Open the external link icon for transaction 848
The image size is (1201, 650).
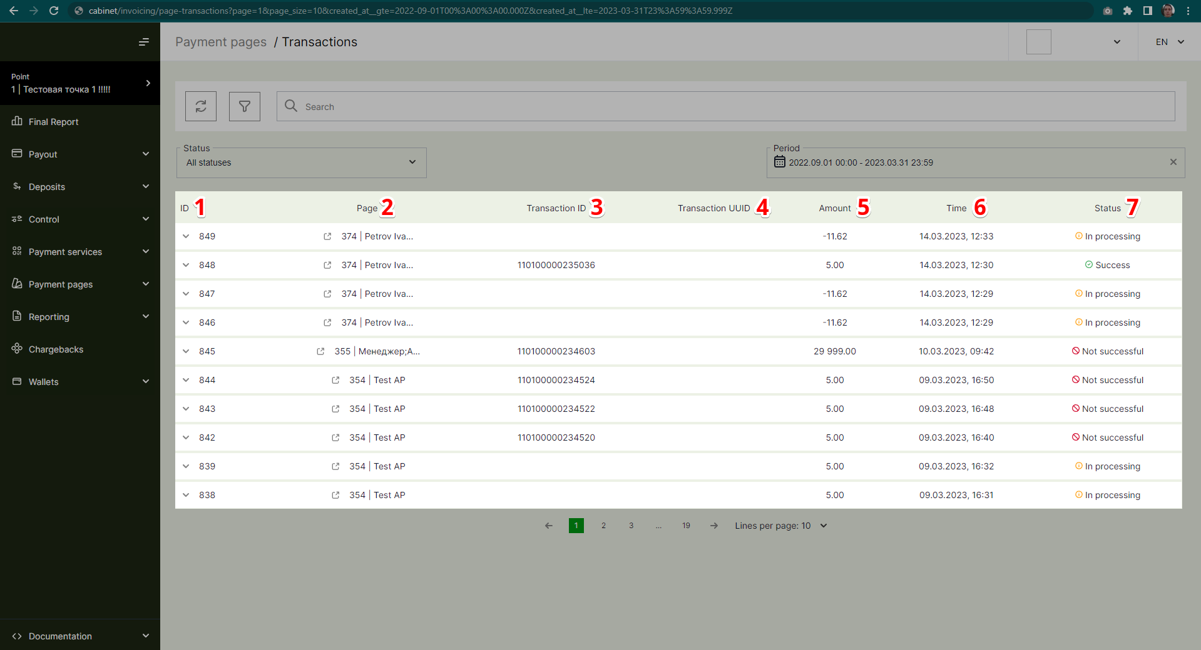point(327,265)
